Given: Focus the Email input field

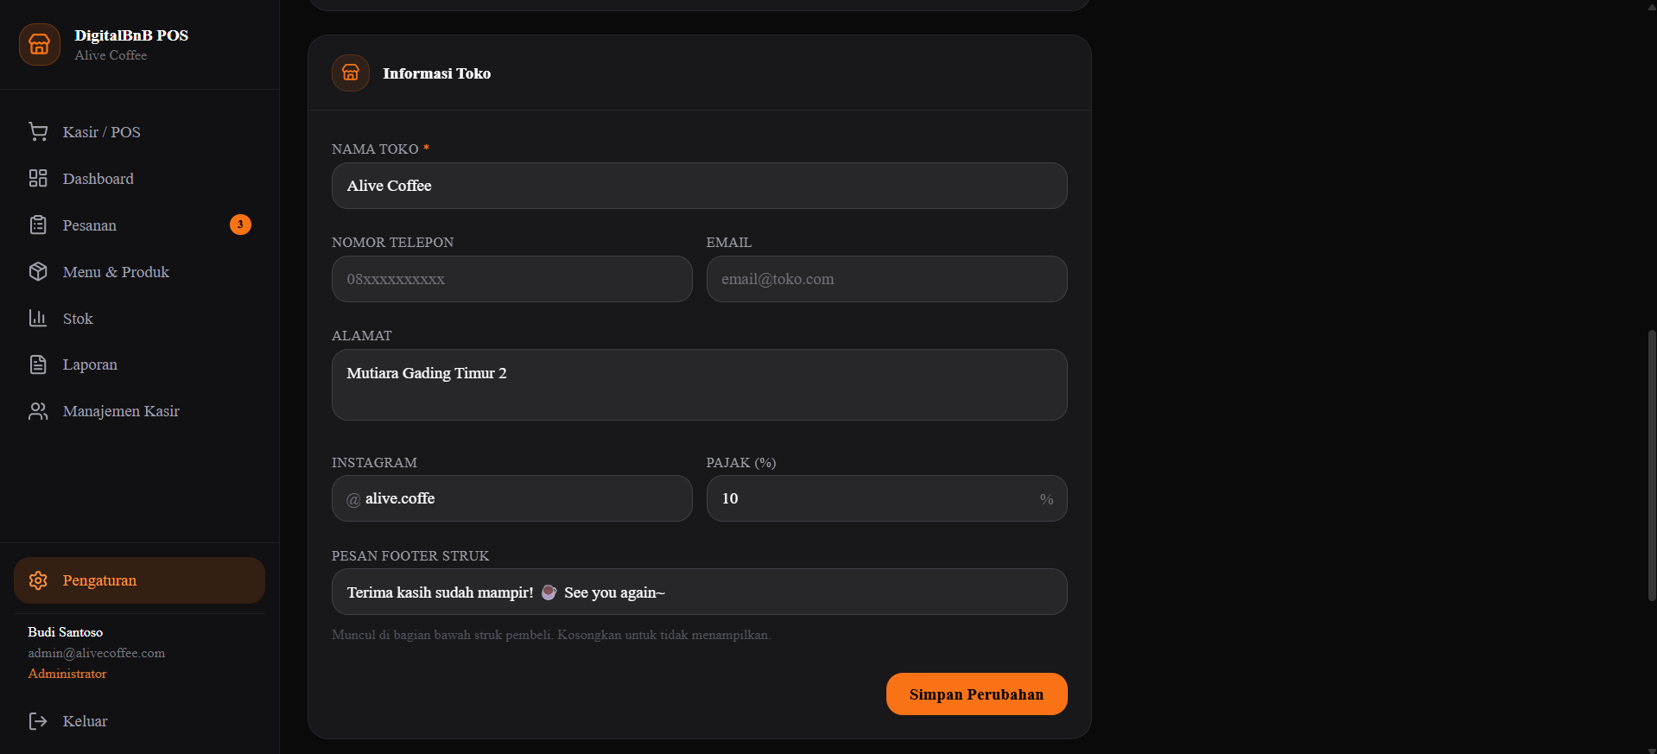Looking at the screenshot, I should point(886,279).
